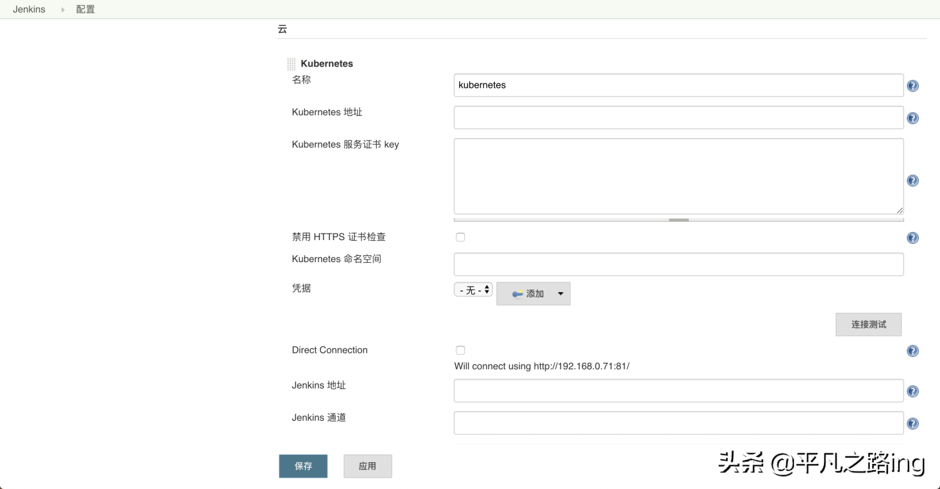Show help for Kubernetes 服务证书 key
The height and width of the screenshot is (489, 940).
[x=912, y=181]
